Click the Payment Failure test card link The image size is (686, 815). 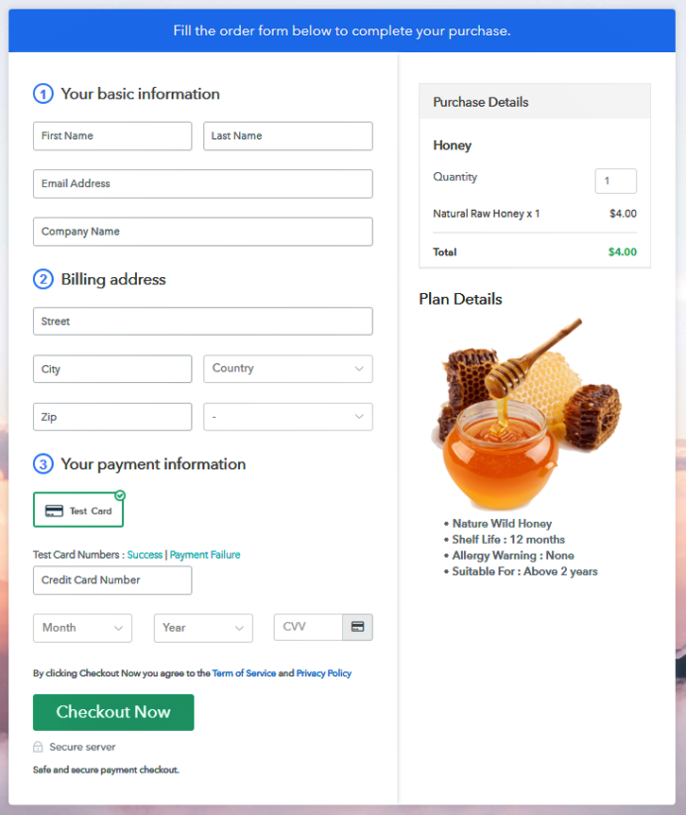pyautogui.click(x=205, y=555)
